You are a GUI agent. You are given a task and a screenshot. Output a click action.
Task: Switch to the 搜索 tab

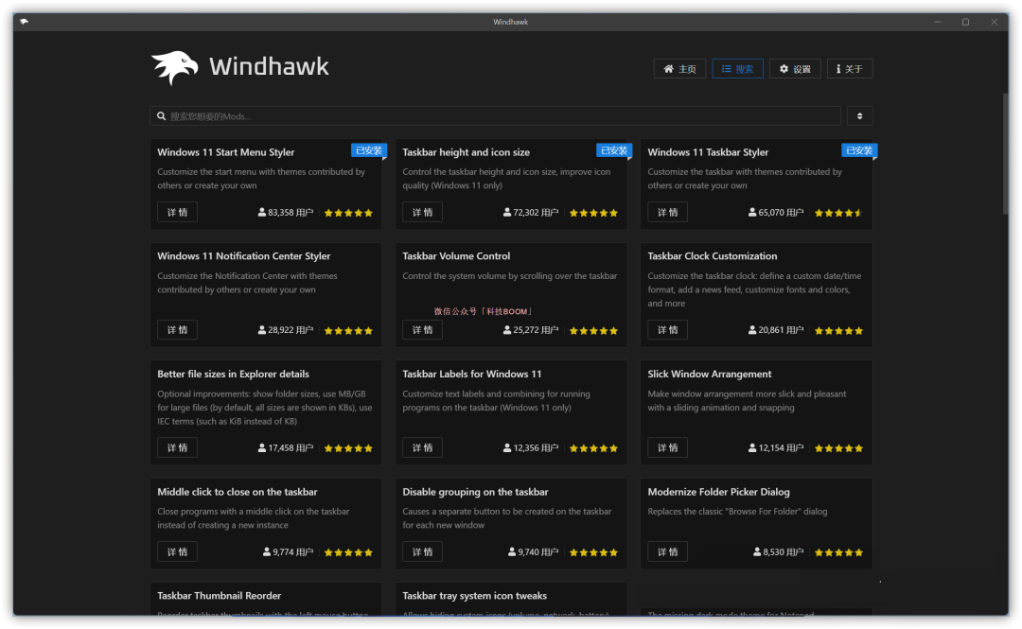[737, 69]
